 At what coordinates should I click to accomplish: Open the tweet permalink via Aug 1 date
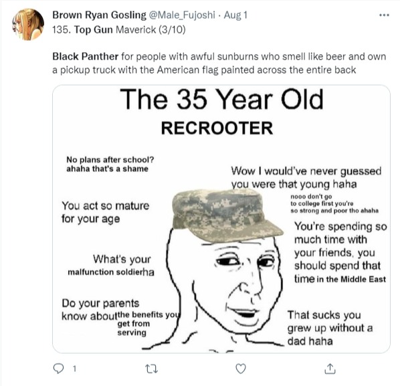pyautogui.click(x=235, y=15)
